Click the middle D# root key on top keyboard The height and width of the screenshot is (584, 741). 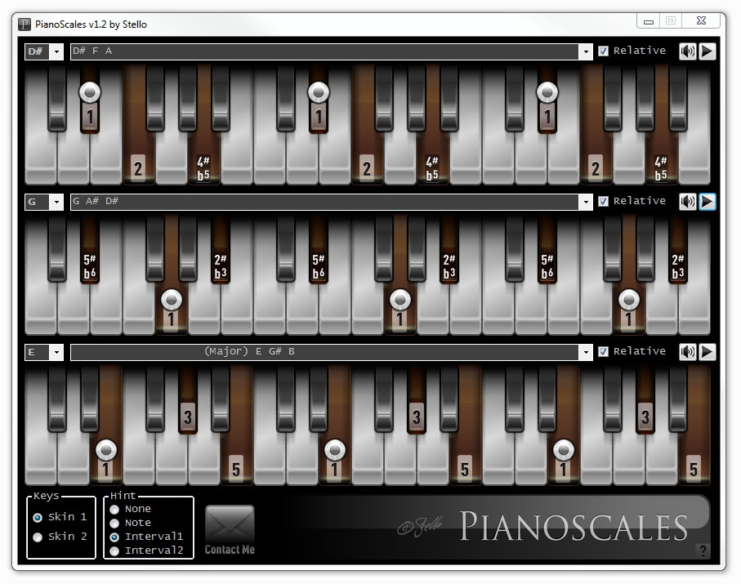pos(319,99)
